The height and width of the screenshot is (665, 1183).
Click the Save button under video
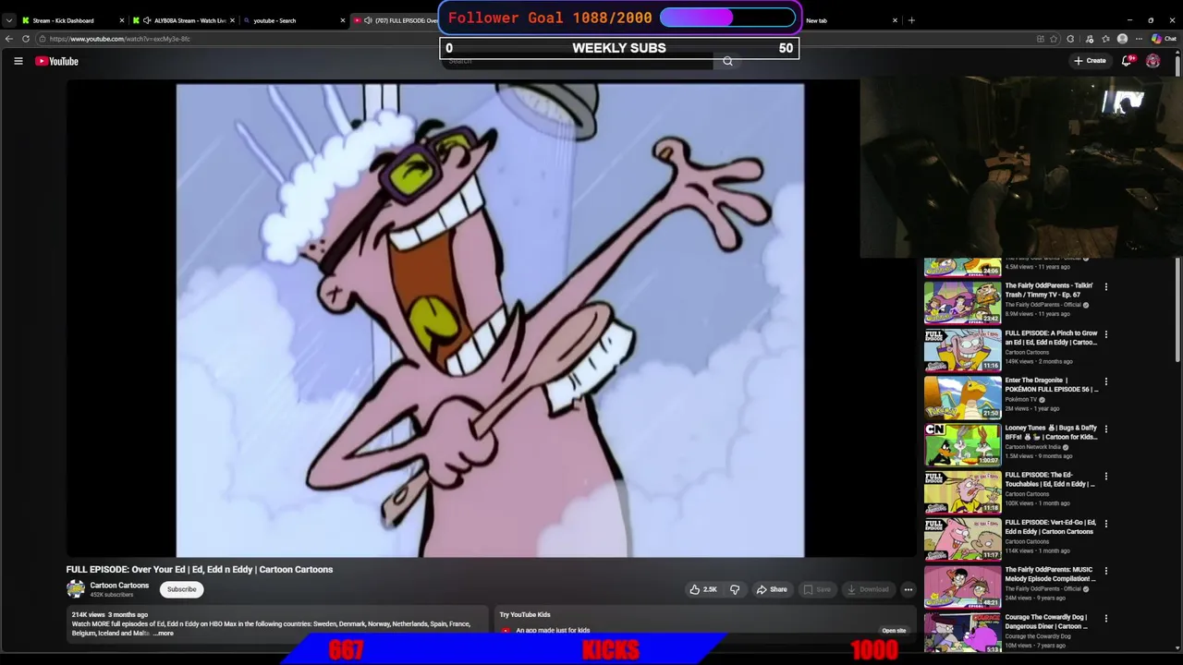[816, 589]
